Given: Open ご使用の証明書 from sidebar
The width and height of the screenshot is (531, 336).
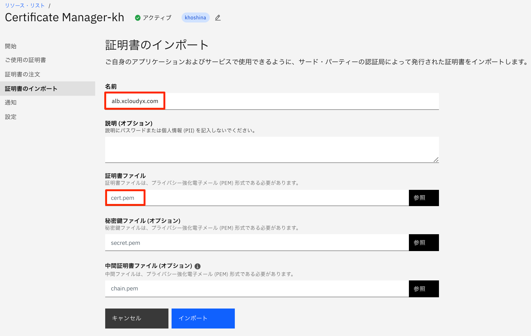Looking at the screenshot, I should click(26, 60).
